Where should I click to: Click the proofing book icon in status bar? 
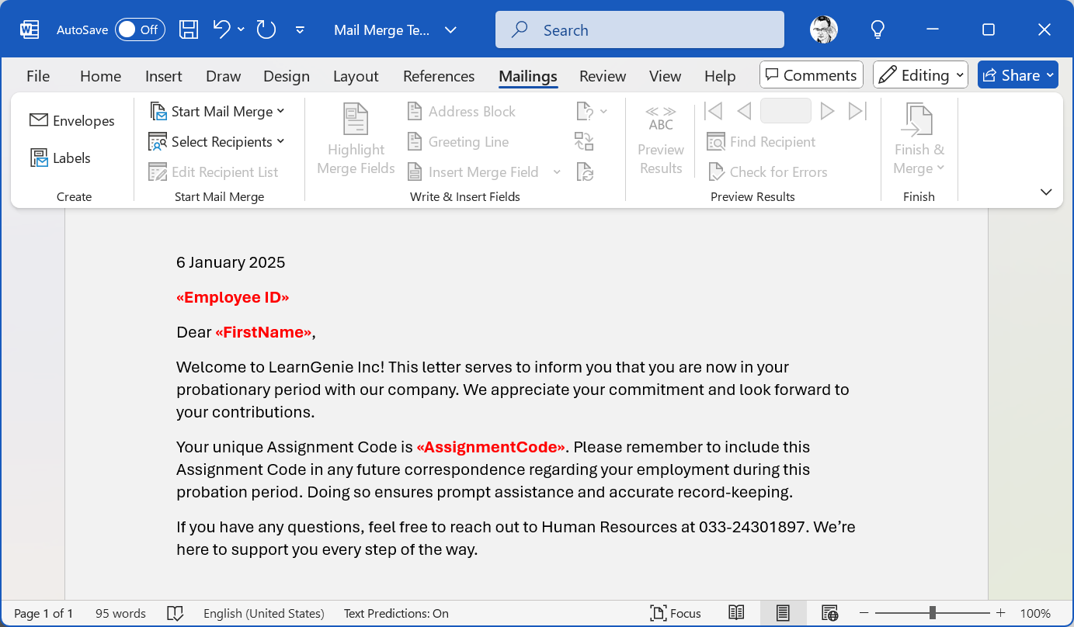175,613
